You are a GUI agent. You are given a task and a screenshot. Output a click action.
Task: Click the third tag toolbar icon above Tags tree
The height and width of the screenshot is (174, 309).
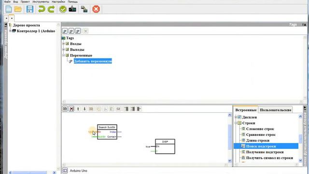pos(78,31)
